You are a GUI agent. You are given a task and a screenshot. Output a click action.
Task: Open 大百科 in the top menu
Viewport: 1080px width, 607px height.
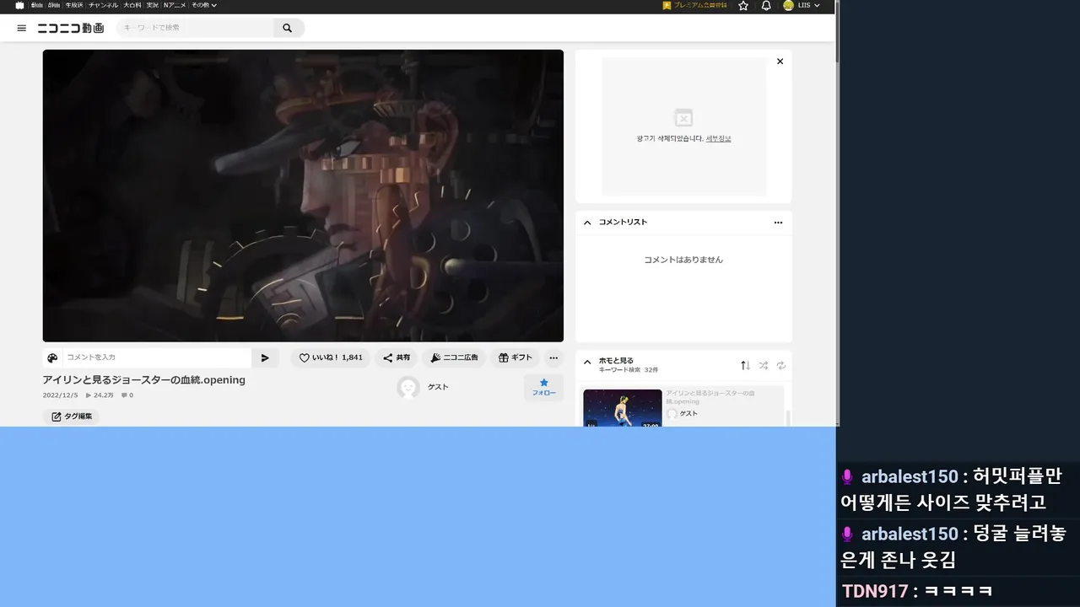(x=132, y=5)
